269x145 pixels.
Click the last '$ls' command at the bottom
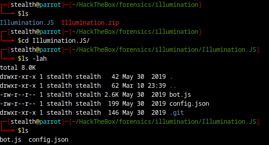[23, 131]
